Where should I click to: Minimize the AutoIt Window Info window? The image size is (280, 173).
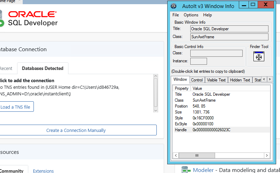coord(244,5)
